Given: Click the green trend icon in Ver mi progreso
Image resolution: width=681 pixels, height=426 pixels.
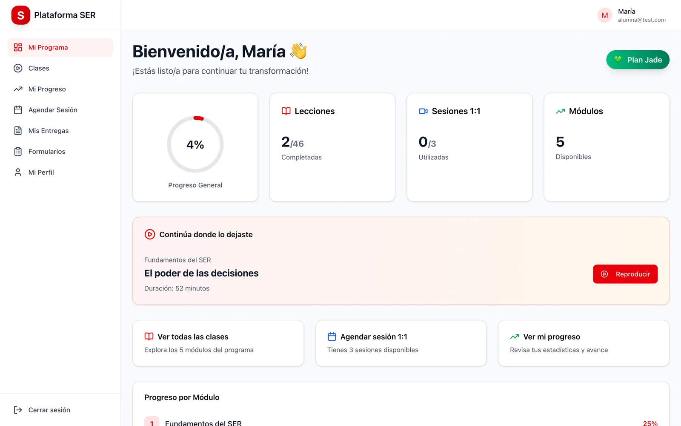Looking at the screenshot, I should [515, 337].
